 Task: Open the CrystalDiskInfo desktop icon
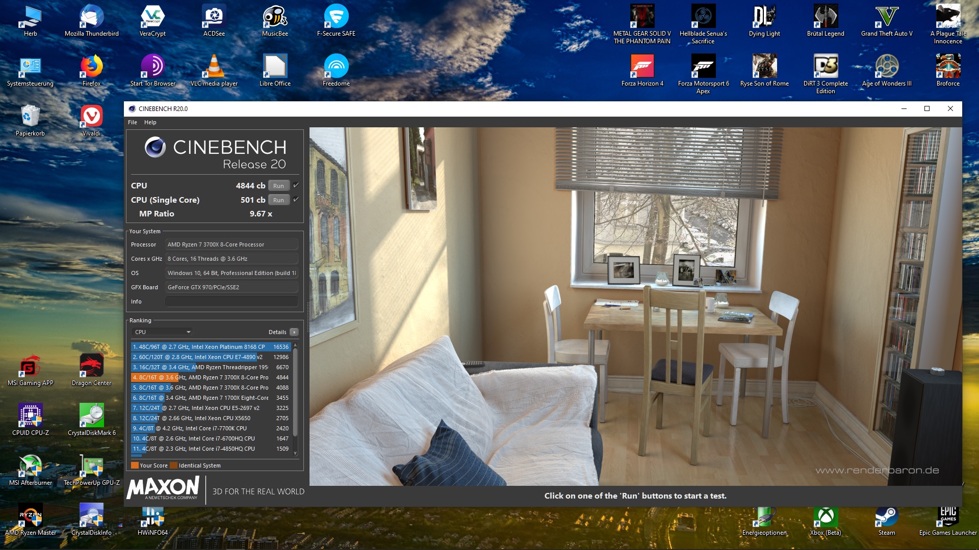[92, 519]
